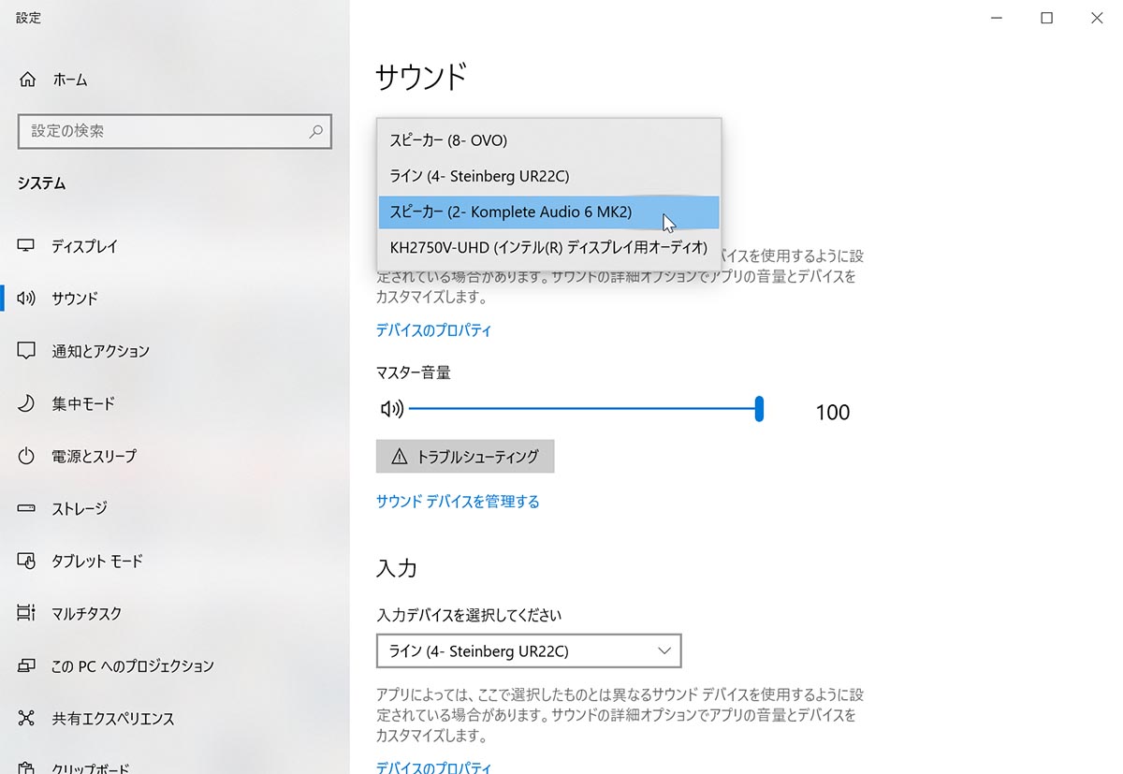Choose KH2750V-UHD display audio output
1123x774 pixels.
coord(548,247)
